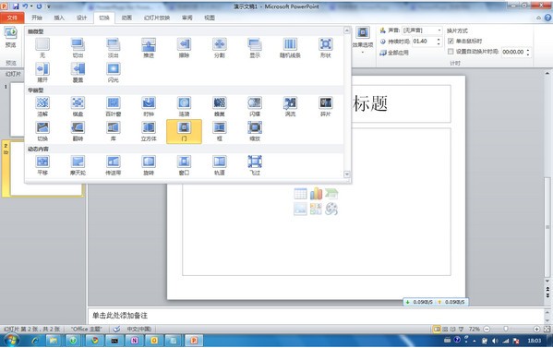Click the Save icon in quick access toolbar
The image size is (553, 348).
tap(16, 6)
